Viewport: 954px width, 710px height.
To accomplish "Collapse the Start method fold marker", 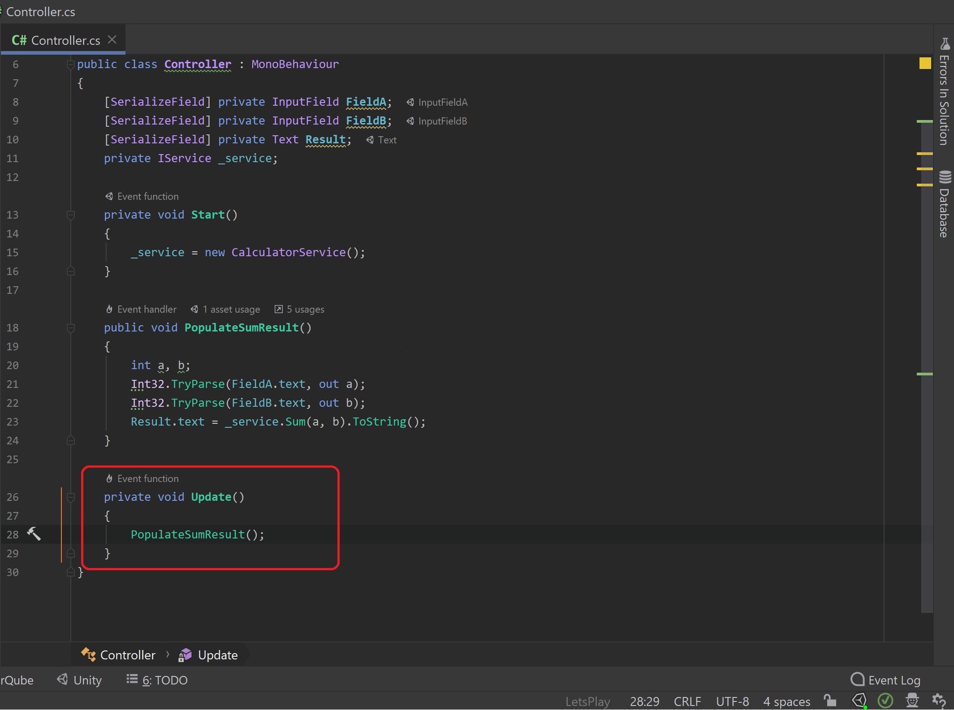I will 70,215.
